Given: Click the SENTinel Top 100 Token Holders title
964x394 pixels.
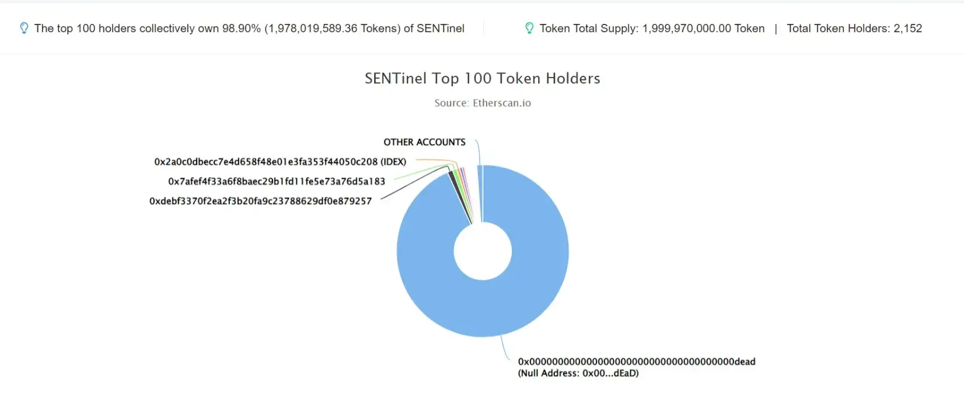Looking at the screenshot, I should (483, 78).
